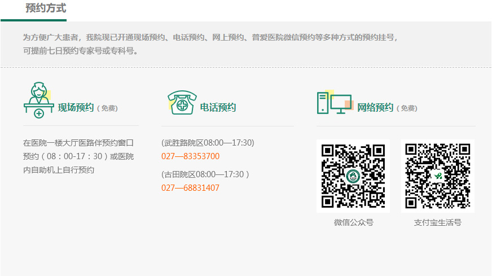
Task: Click the 微信公众号 QR code image
Action: tap(353, 176)
